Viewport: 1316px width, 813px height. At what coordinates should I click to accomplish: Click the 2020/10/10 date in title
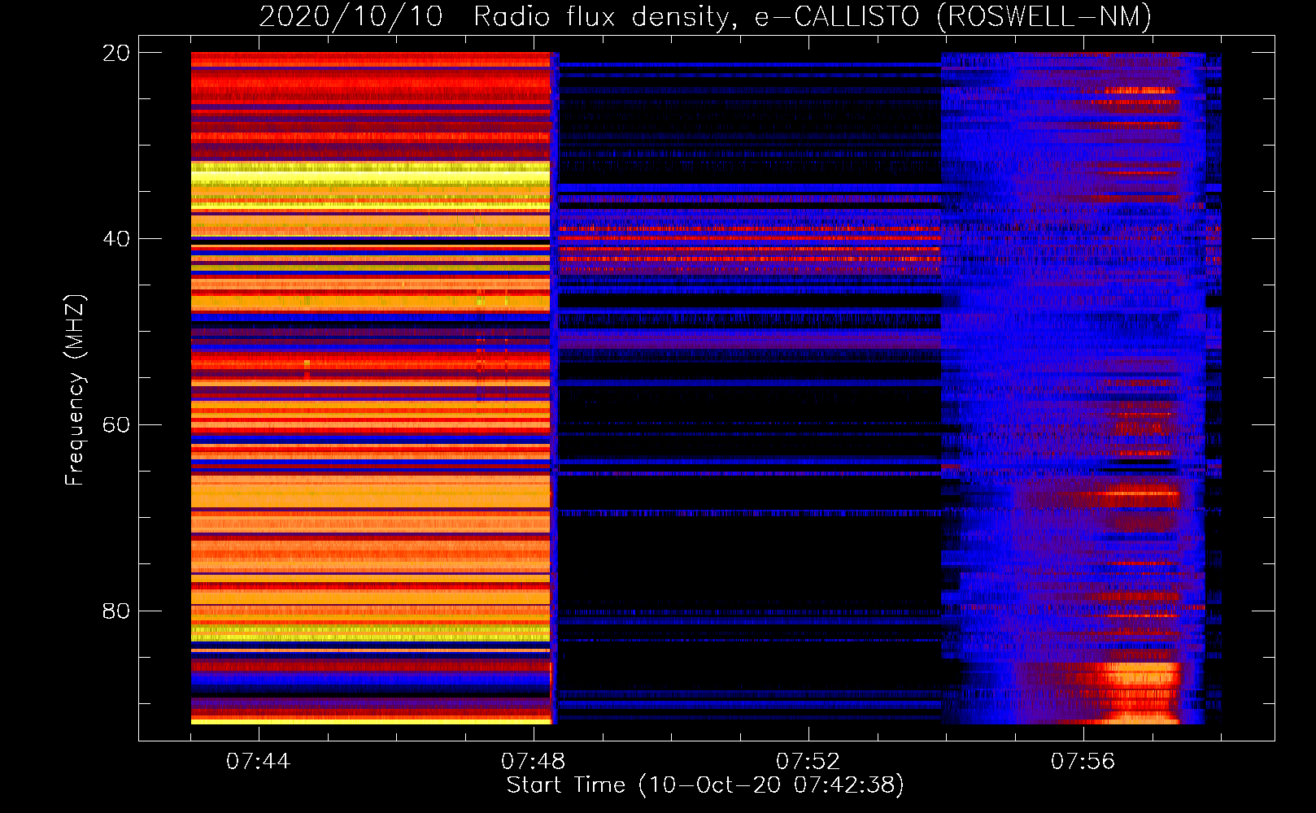click(x=351, y=16)
